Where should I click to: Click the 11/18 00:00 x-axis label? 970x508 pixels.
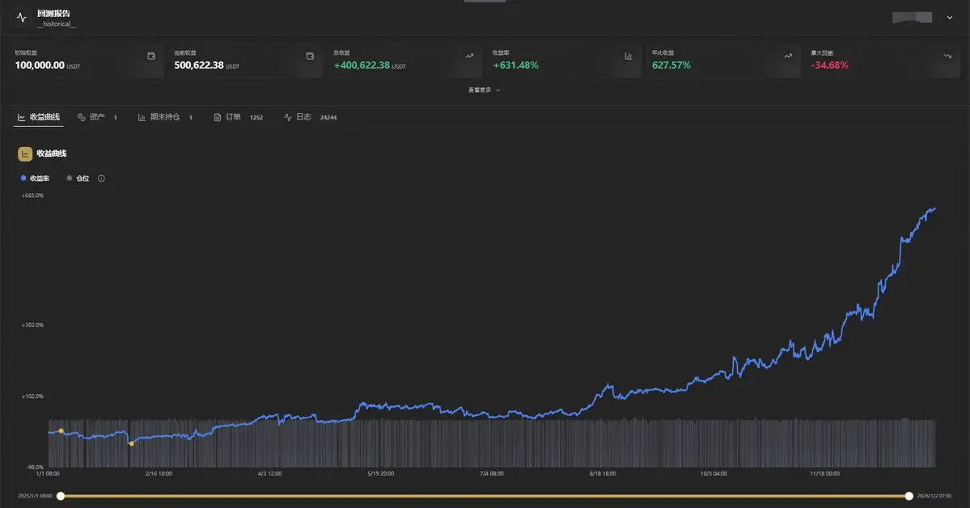point(824,473)
